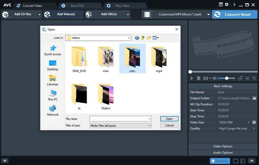Image resolution: width=259 pixels, height=165 pixels.
Task: Select the m4v folder
Action: (106, 59)
